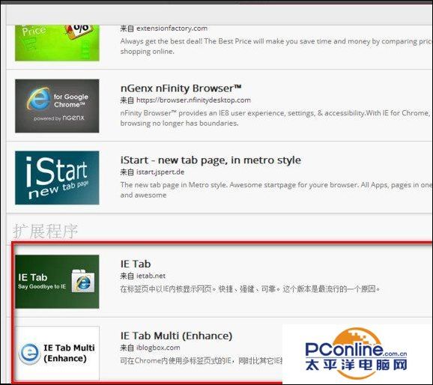Select the nFinity Browser IE8 description text
The width and height of the screenshot is (433, 385).
tap(276, 118)
